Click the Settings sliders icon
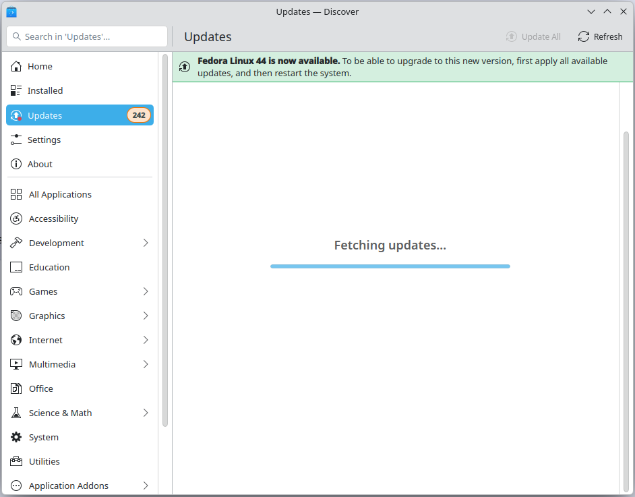The image size is (635, 497). click(16, 140)
